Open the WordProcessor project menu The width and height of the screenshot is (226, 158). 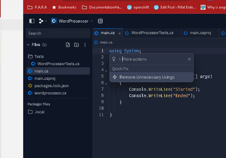(x=72, y=21)
